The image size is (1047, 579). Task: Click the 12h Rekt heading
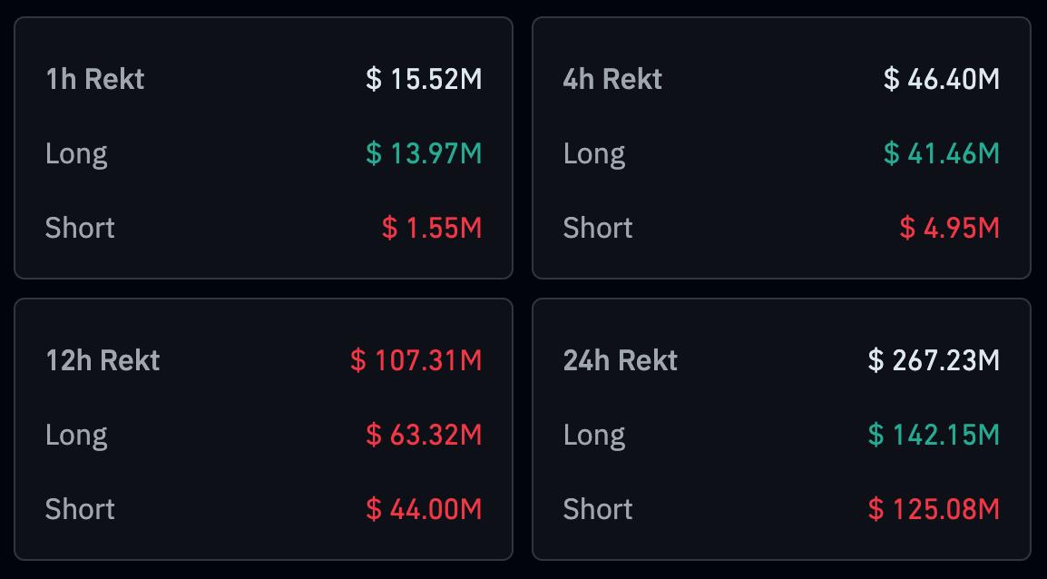tap(103, 361)
